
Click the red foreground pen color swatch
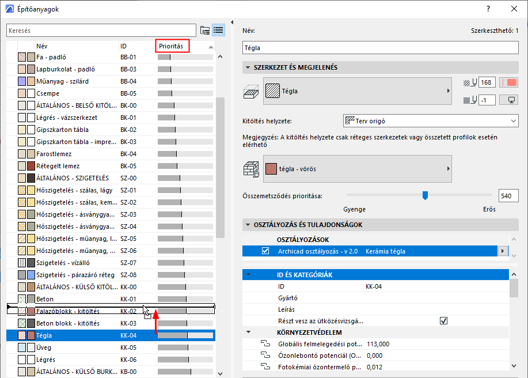508,82
